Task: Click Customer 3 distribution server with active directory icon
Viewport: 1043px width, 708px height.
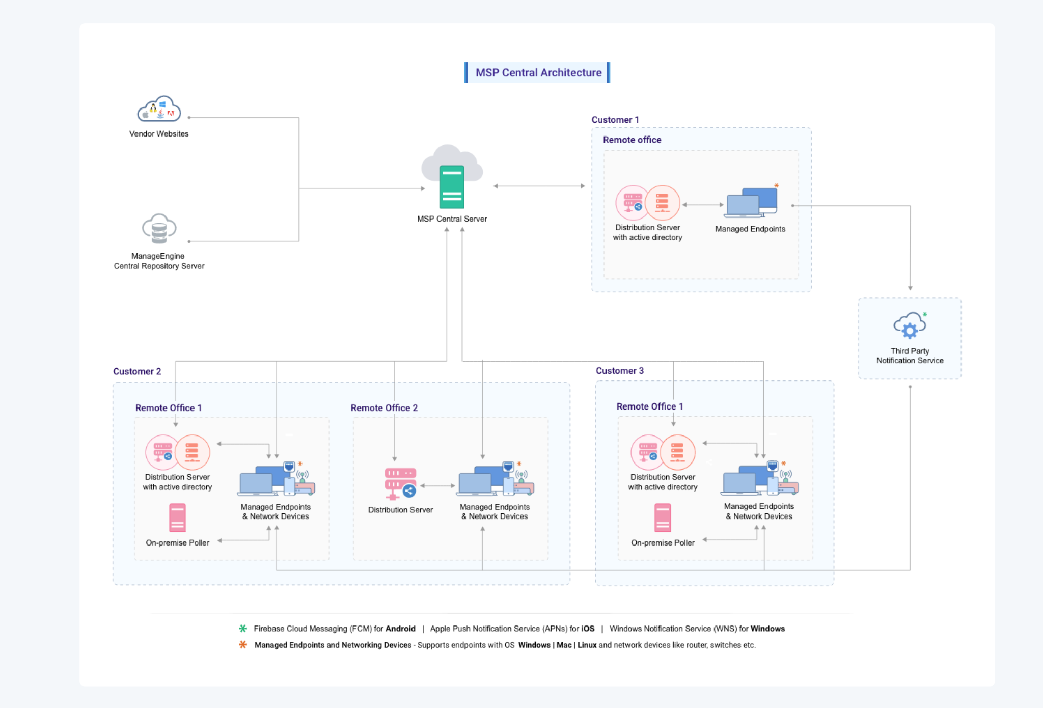Action: click(663, 452)
